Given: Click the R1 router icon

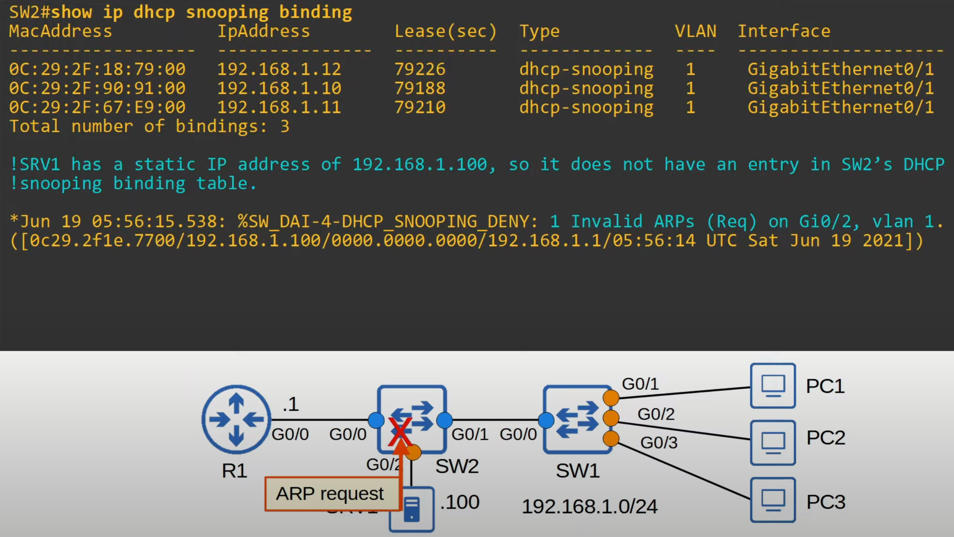Looking at the screenshot, I should pyautogui.click(x=236, y=419).
